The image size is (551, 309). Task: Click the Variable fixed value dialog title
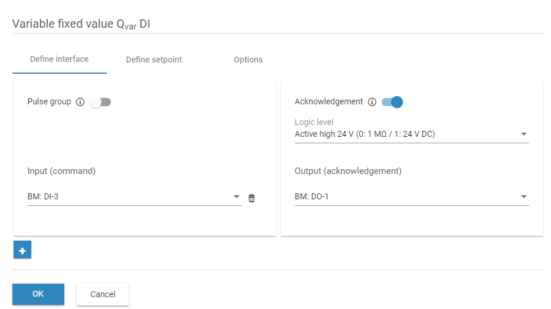(81, 24)
